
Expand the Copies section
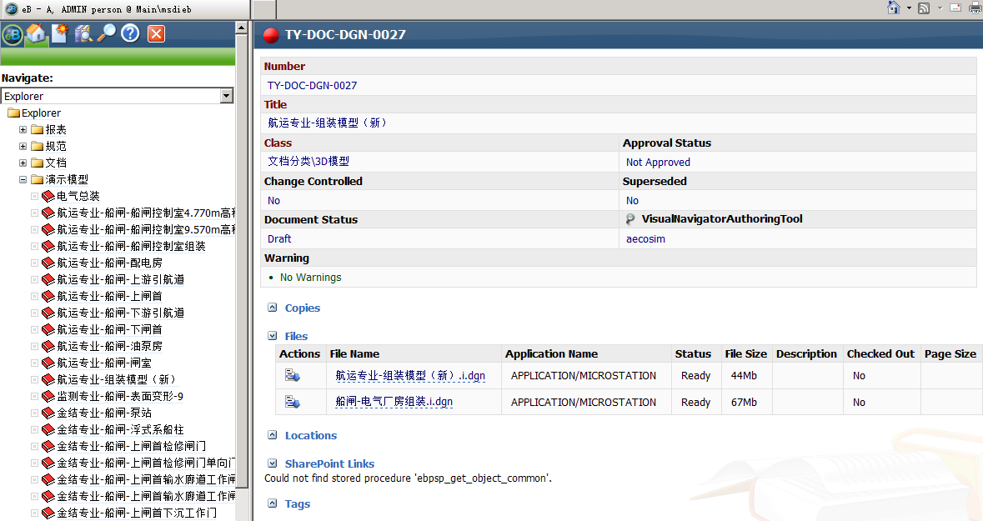tap(273, 308)
